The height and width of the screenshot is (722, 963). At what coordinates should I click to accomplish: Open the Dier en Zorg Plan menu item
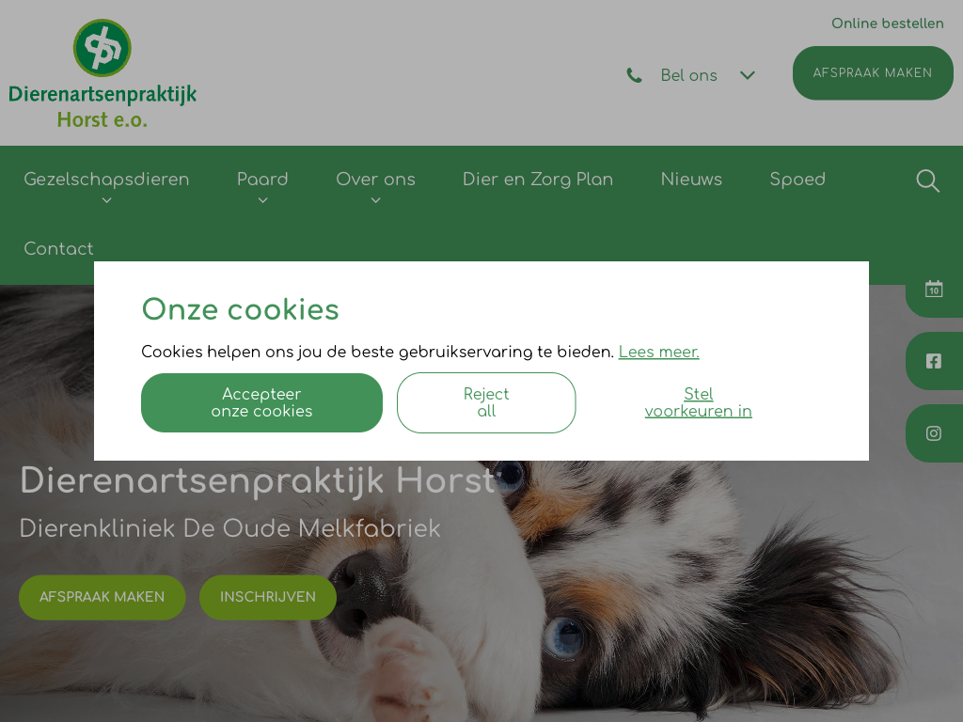click(538, 180)
